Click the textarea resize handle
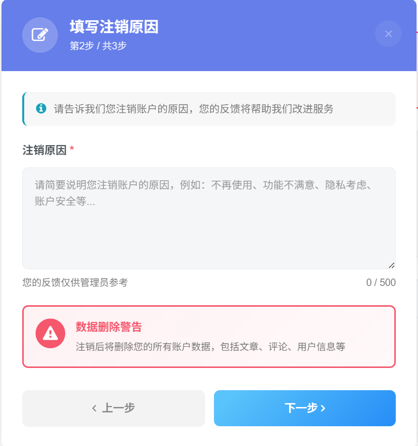 pos(391,265)
